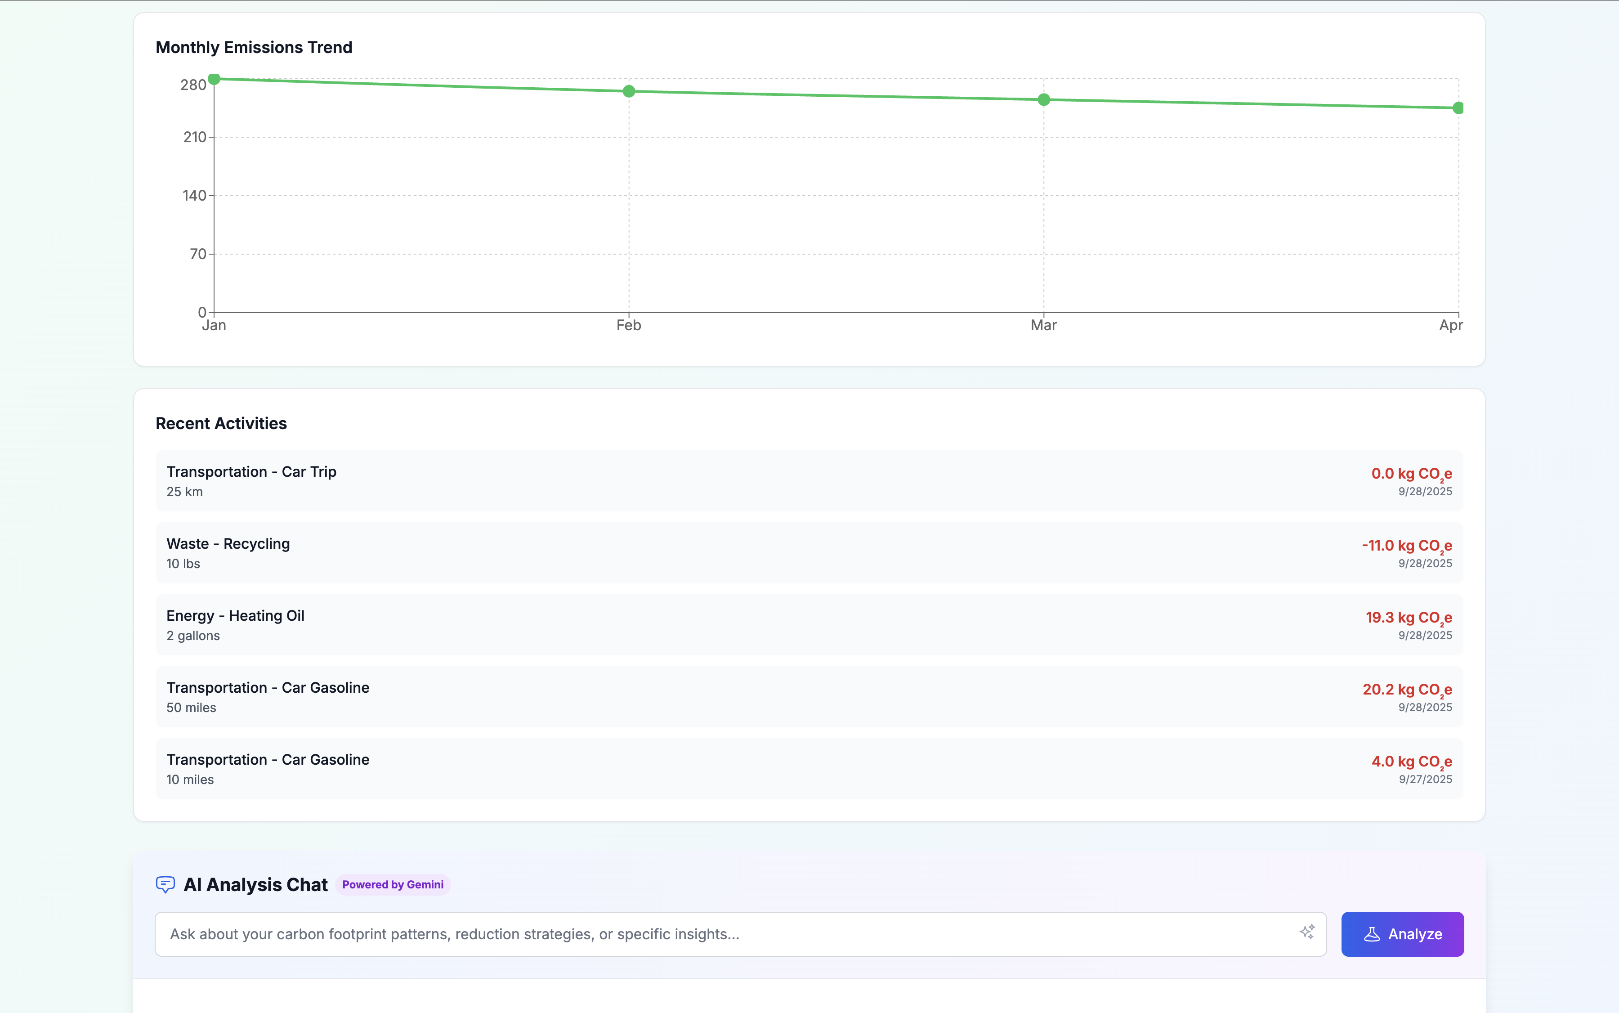Select the March data point on chart

(x=1044, y=100)
